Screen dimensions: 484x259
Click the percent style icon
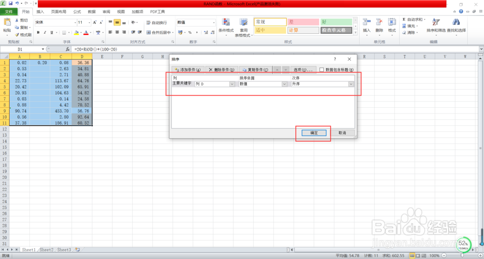pos(190,32)
